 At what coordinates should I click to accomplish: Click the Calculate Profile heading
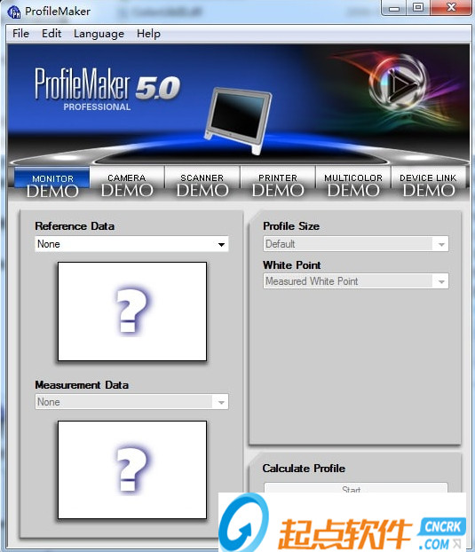[304, 469]
